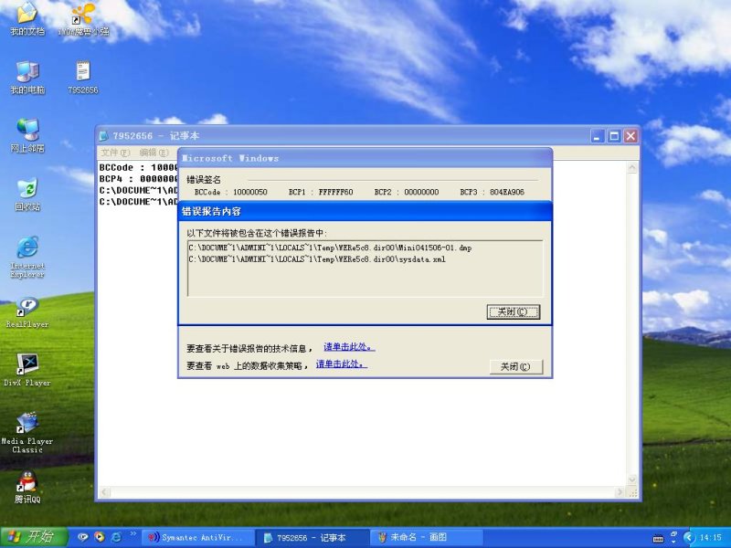
Task: Click 关闭 button in Microsoft Windows dialog
Action: [x=516, y=367]
